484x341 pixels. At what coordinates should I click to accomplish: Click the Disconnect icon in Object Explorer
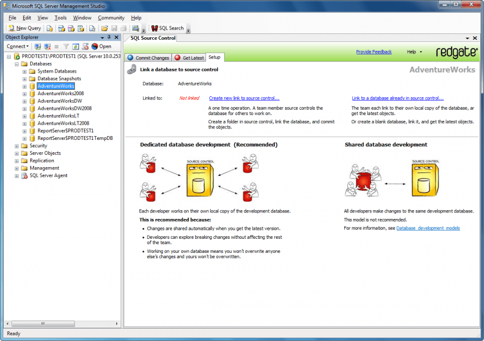pyautogui.click(x=47, y=46)
